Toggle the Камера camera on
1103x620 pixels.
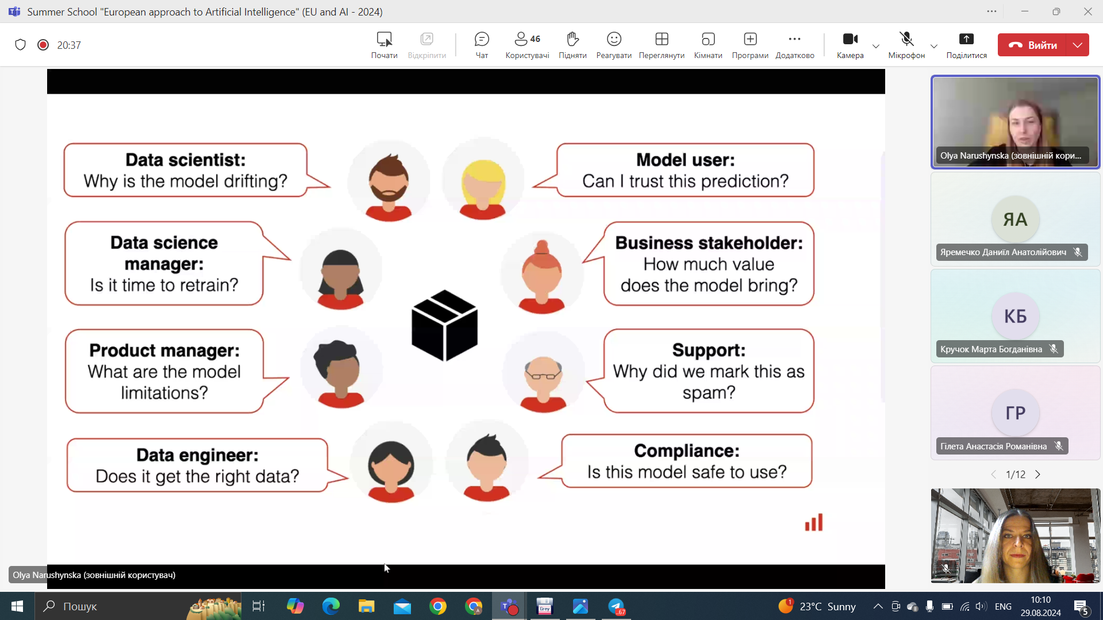[850, 45]
